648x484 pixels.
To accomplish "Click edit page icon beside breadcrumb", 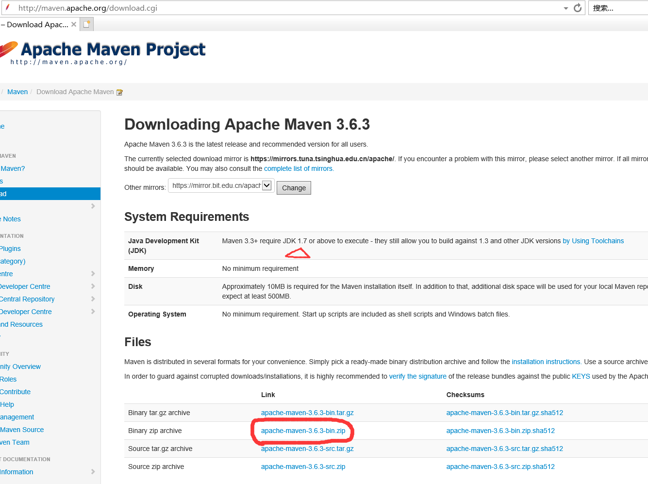I will coord(119,92).
